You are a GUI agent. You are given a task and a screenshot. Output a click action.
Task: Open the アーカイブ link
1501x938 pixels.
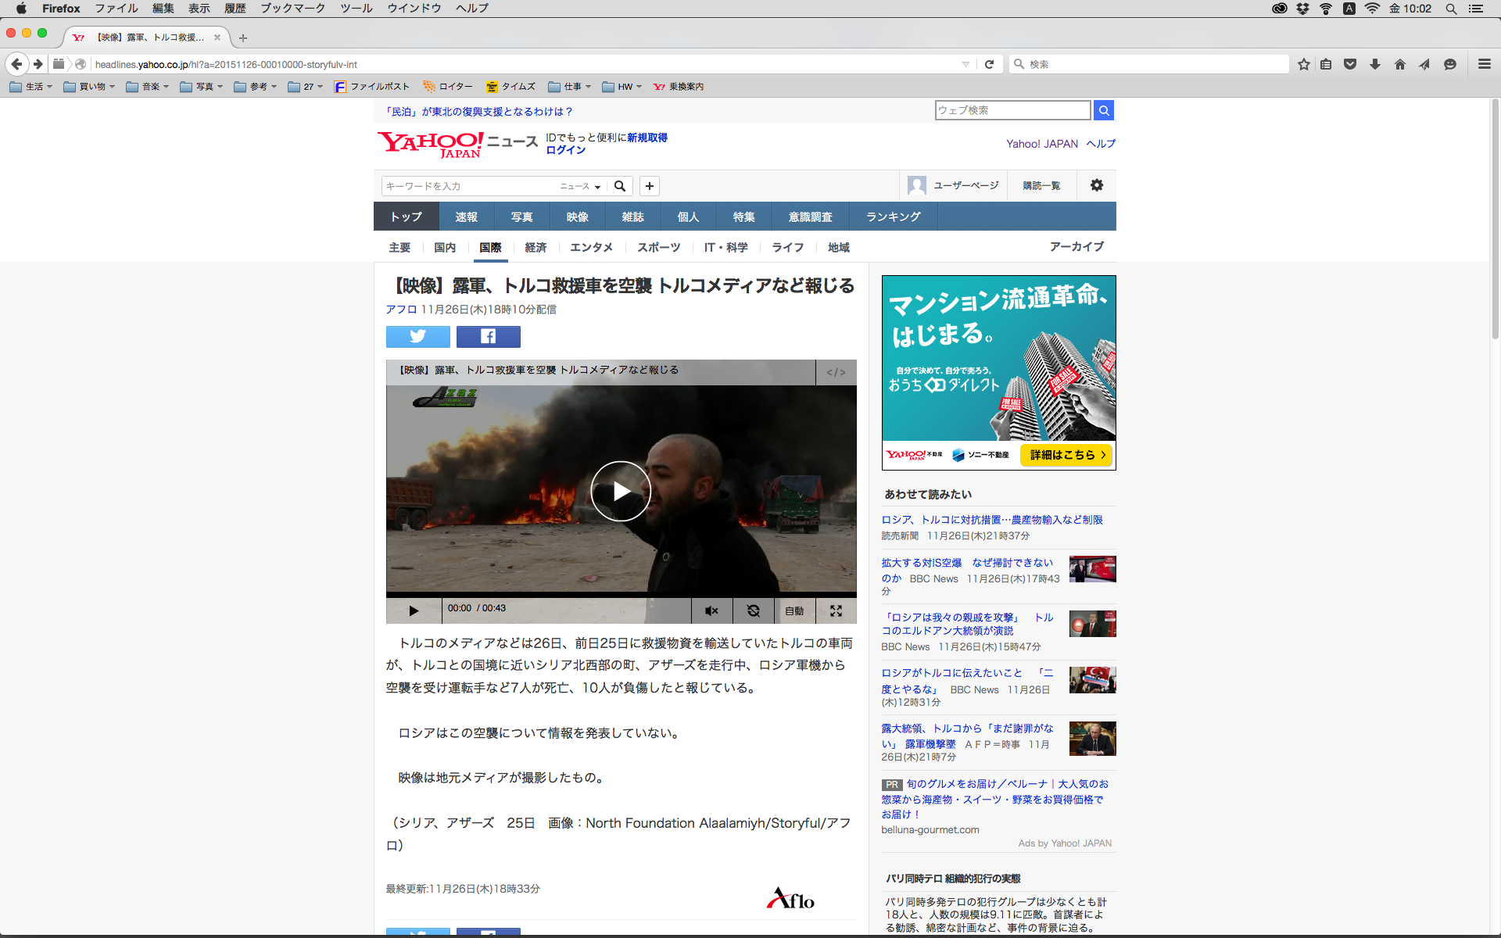tap(1076, 246)
